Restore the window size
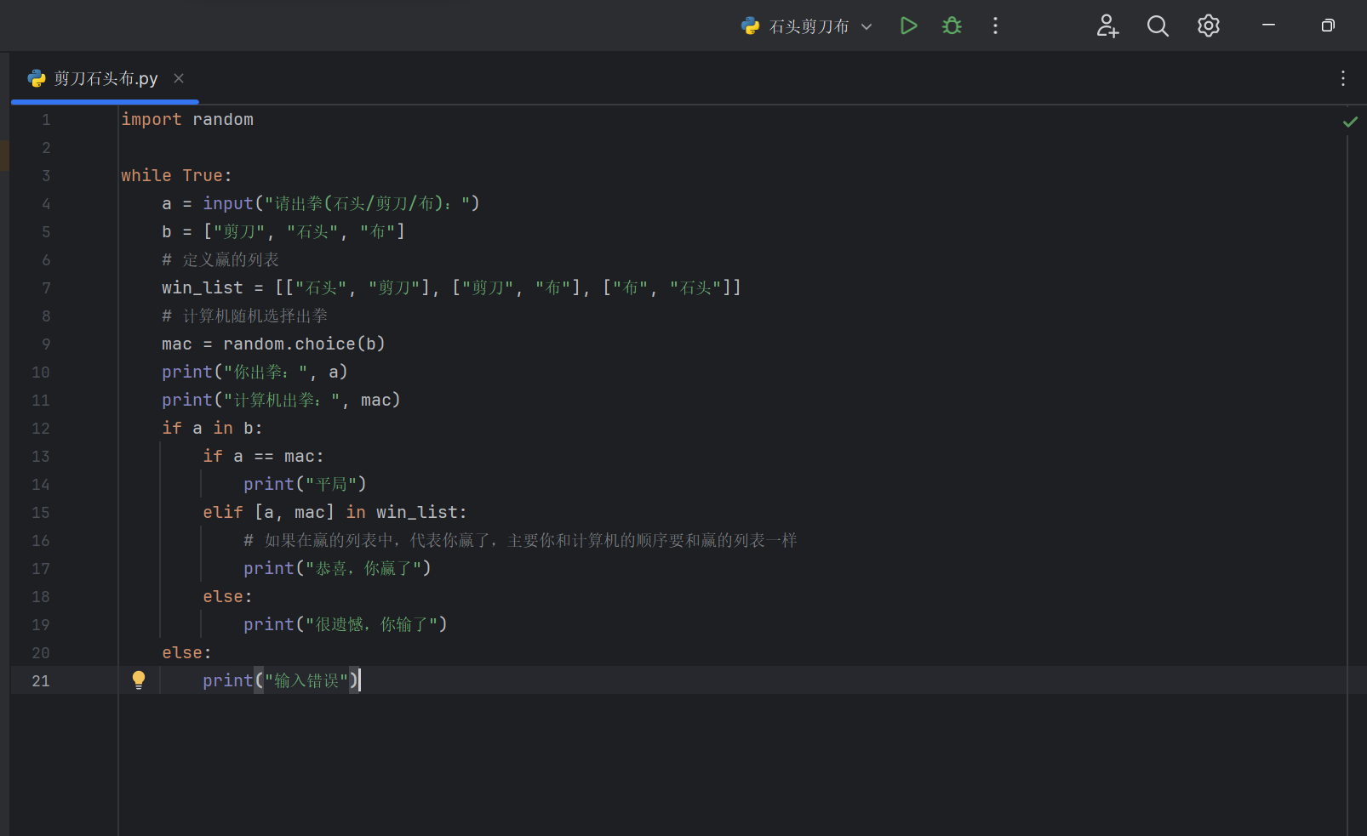Image resolution: width=1367 pixels, height=836 pixels. (x=1327, y=26)
